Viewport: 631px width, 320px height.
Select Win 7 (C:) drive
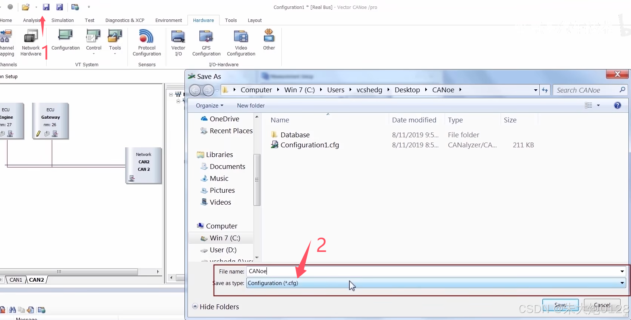[x=221, y=238]
